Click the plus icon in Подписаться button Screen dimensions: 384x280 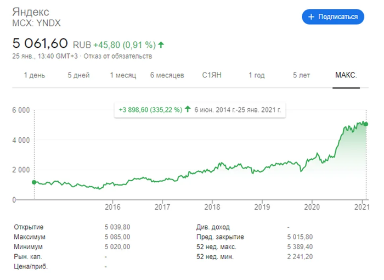(311, 17)
